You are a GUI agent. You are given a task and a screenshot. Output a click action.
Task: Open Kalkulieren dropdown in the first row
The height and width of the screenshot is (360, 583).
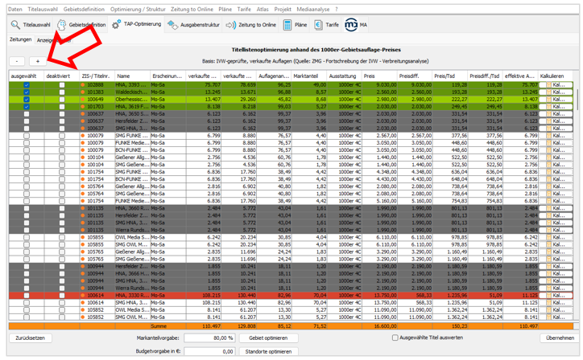[x=557, y=84]
